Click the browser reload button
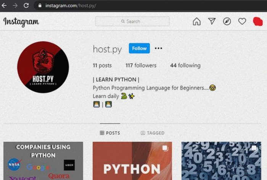This screenshot has height=180, width=267. tap(26, 6)
